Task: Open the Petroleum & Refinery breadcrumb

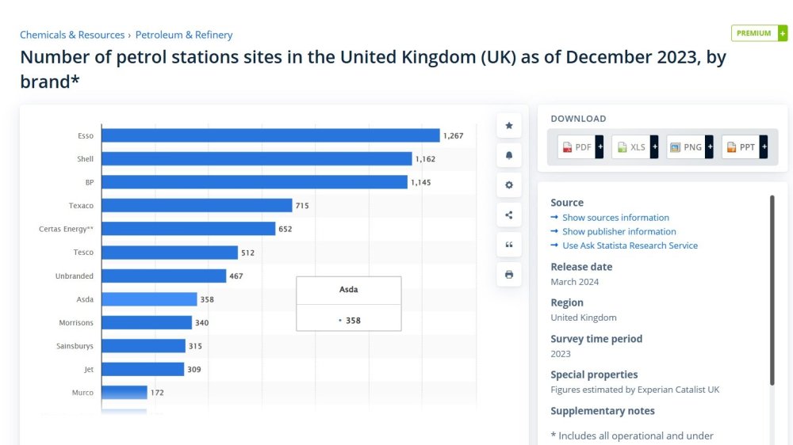Action: [184, 35]
